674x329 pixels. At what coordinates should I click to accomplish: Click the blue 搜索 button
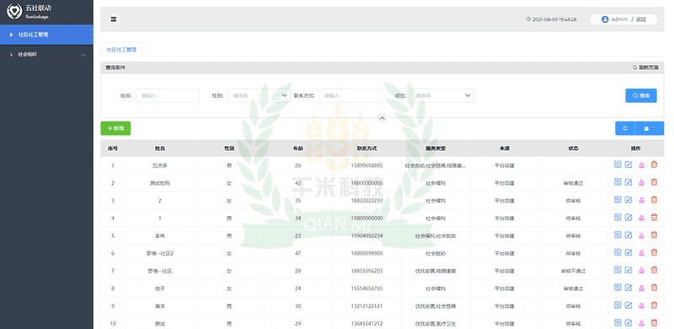pyautogui.click(x=641, y=95)
